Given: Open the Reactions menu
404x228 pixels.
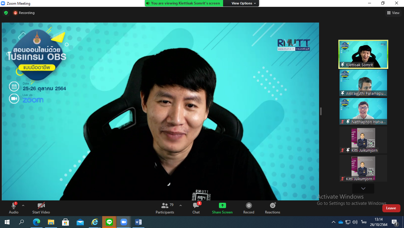Looking at the screenshot, I should [x=272, y=208].
